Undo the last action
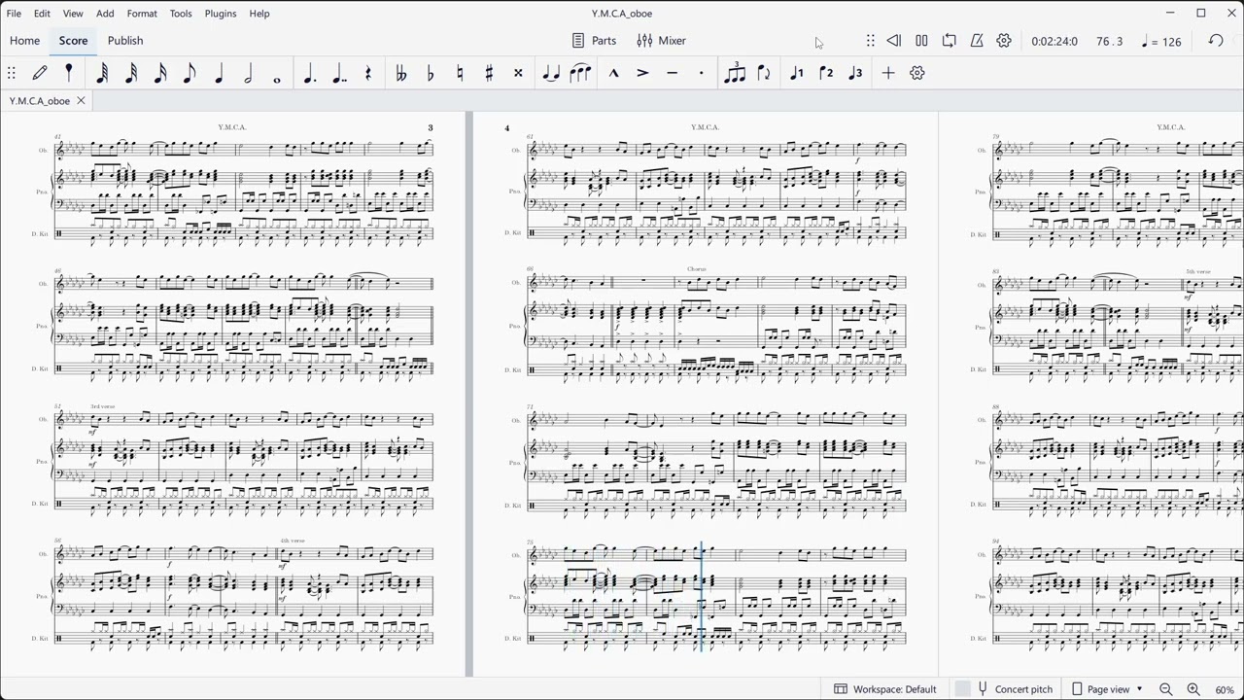 (1216, 41)
